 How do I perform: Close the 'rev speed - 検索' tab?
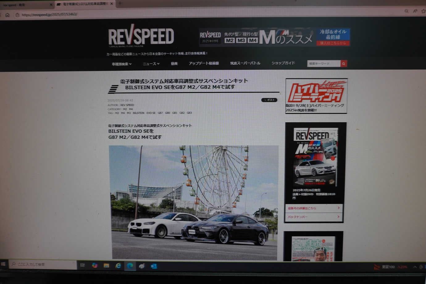click(51, 5)
